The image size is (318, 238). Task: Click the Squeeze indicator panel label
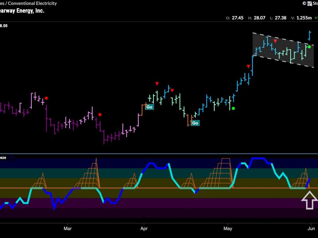[x=3, y=157]
